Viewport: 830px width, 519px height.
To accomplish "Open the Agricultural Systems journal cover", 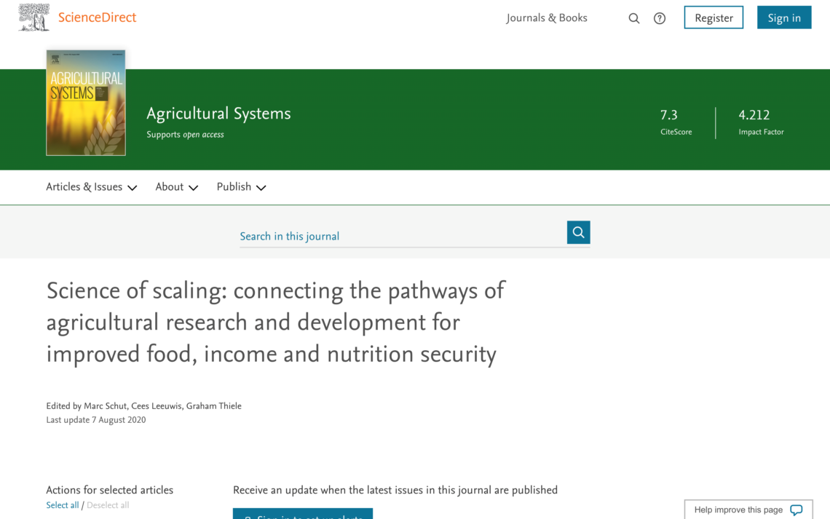I will tap(86, 103).
